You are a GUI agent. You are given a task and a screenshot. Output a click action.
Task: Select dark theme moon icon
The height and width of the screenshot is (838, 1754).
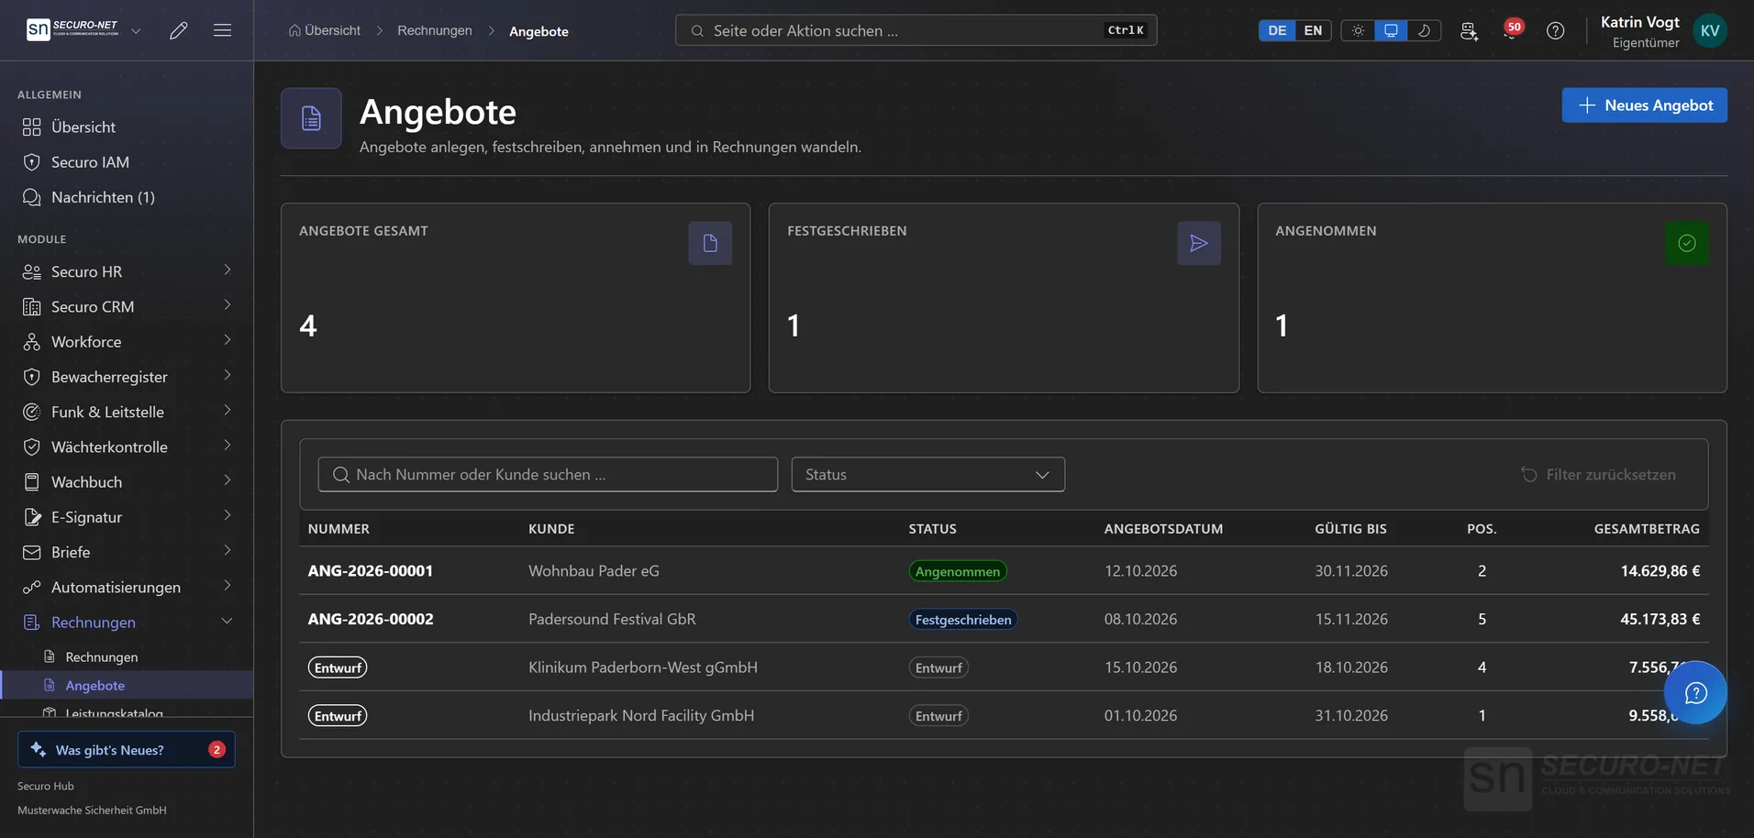pos(1424,30)
